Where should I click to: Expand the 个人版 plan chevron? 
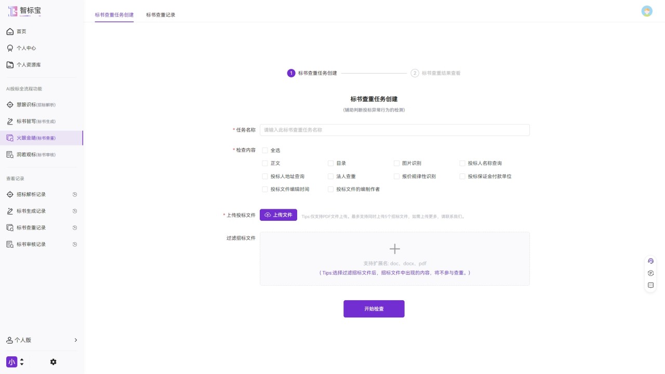[75, 340]
